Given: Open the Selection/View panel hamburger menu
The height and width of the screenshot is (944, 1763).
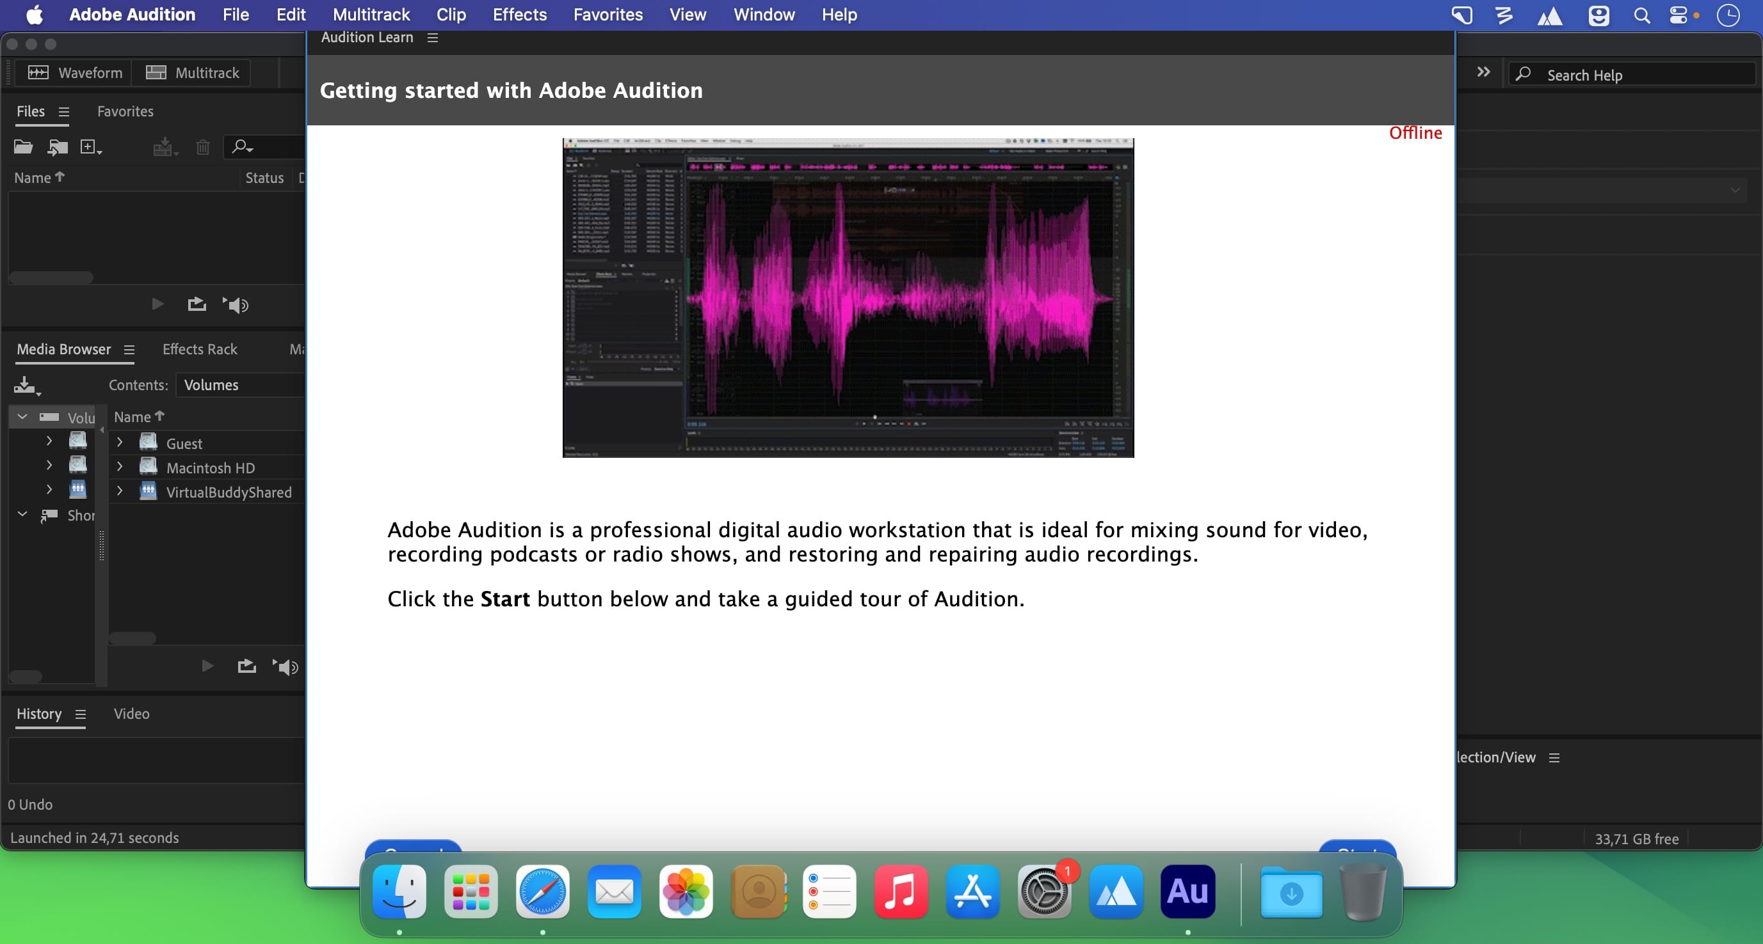Looking at the screenshot, I should (1554, 757).
